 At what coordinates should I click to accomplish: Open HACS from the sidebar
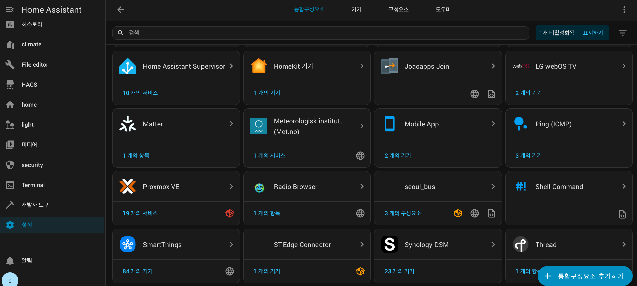(x=30, y=85)
